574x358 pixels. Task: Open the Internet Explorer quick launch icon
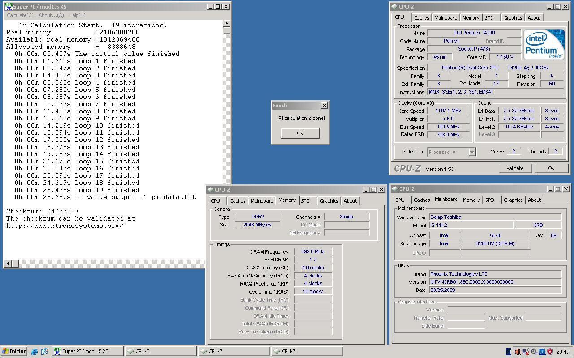pyautogui.click(x=35, y=352)
